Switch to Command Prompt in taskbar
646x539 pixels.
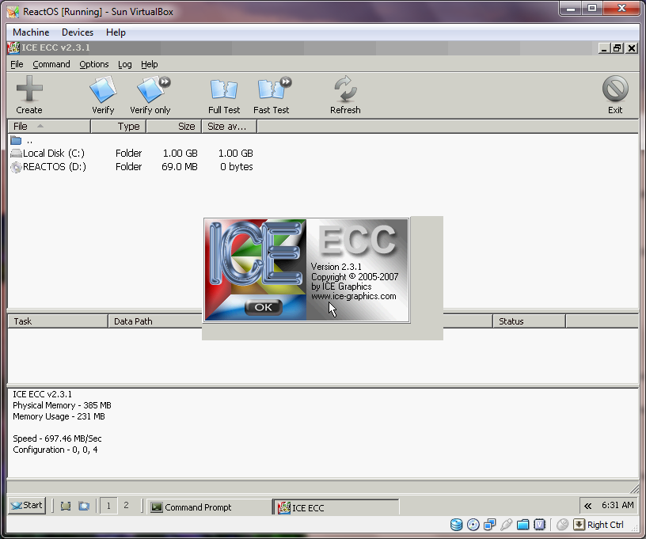click(x=209, y=507)
